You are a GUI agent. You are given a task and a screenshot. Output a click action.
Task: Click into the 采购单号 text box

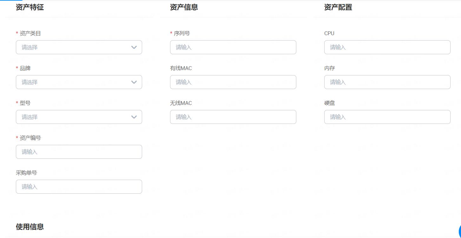[79, 187]
